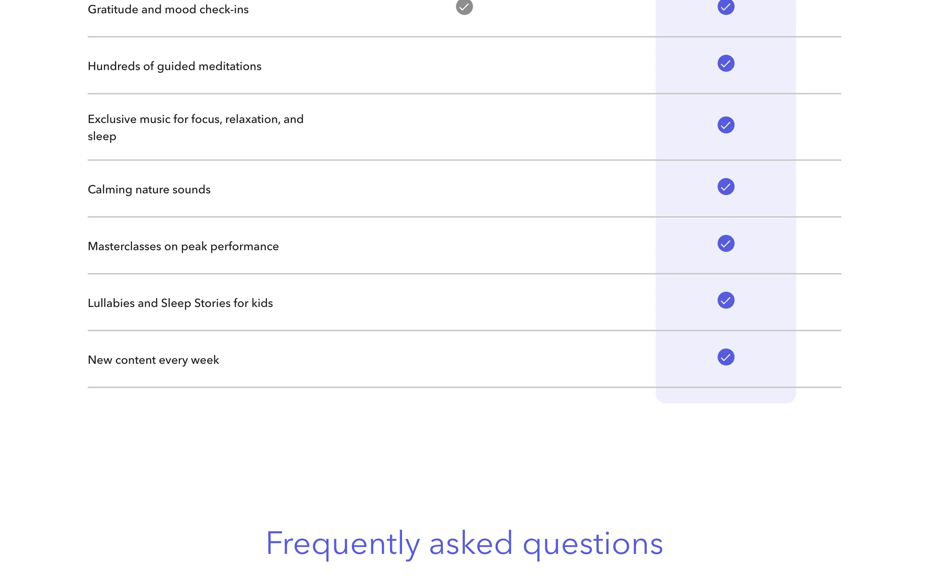Screen dimensions: 929x581
Task: Click the empty middle-column cell for Calming nature sounds
Action: point(464,189)
